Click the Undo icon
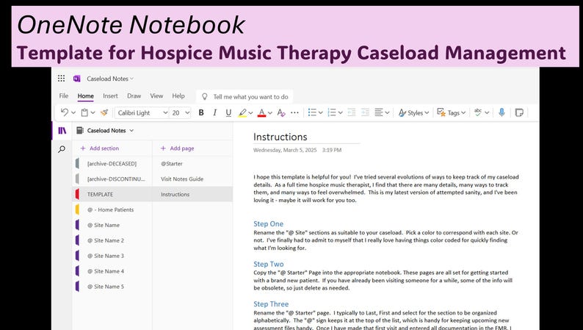This screenshot has width=583, height=330. (x=65, y=112)
